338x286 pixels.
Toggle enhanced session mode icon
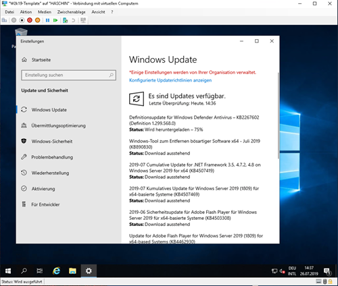[x=83, y=20]
